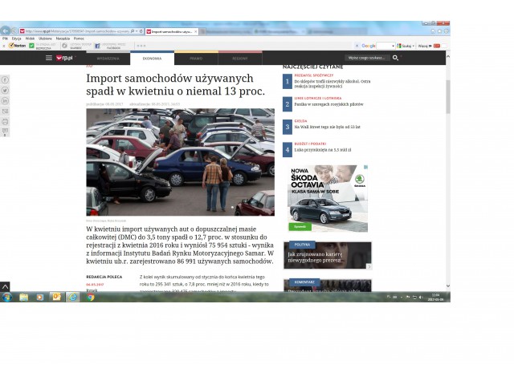The height and width of the screenshot is (385, 514).
Task: Print the article via sidebar icon
Action: pos(5,122)
